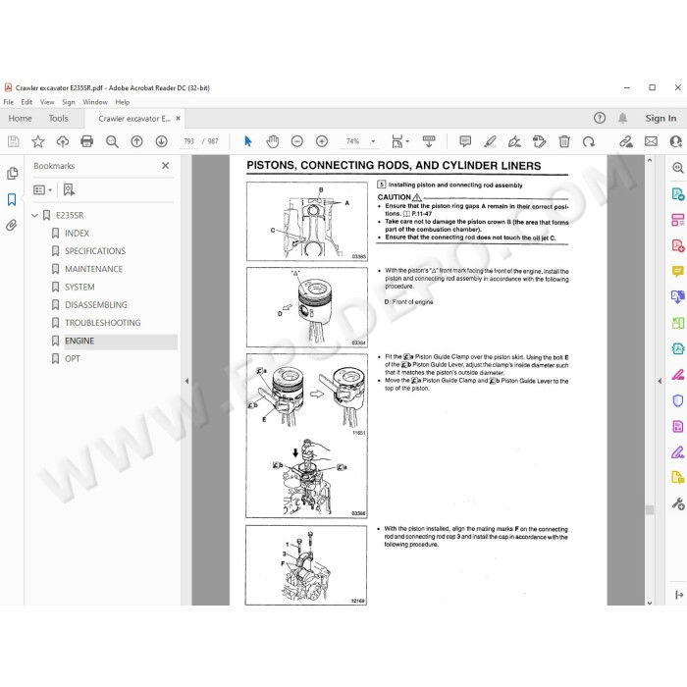Collapse the left navigation pane arrow
The width and height of the screenshot is (687, 687).
[186, 381]
